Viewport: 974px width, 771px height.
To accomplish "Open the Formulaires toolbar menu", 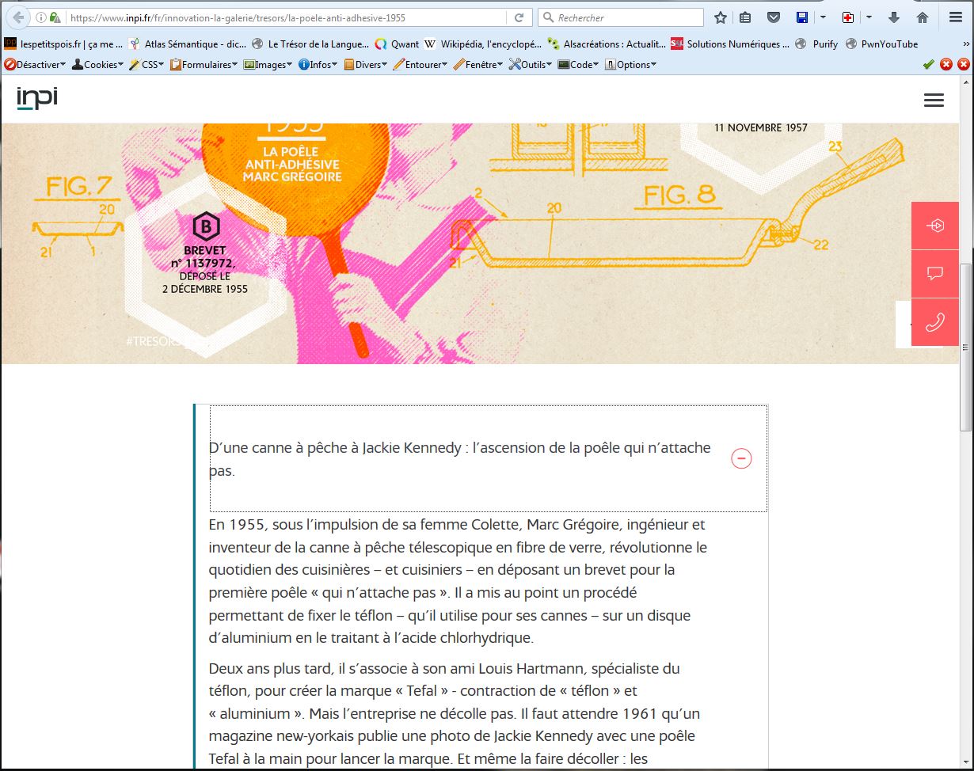I will coord(204,65).
